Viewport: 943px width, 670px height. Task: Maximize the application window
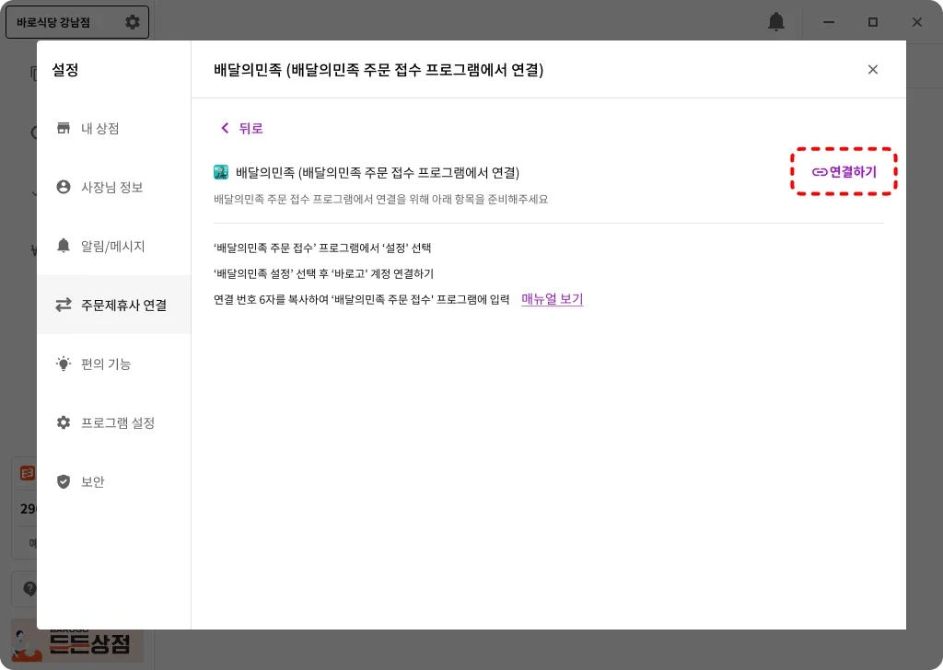pyautogui.click(x=873, y=22)
